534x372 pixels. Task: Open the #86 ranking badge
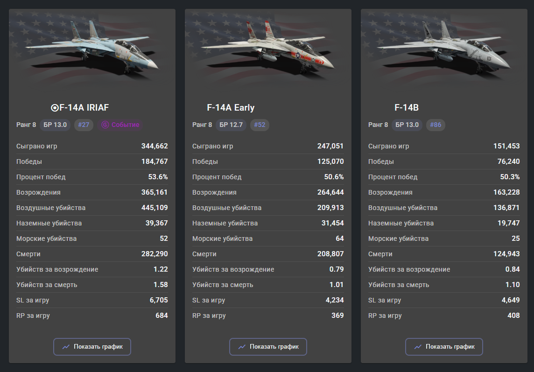(436, 125)
